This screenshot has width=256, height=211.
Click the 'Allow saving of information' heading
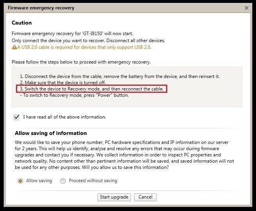tap(51, 133)
